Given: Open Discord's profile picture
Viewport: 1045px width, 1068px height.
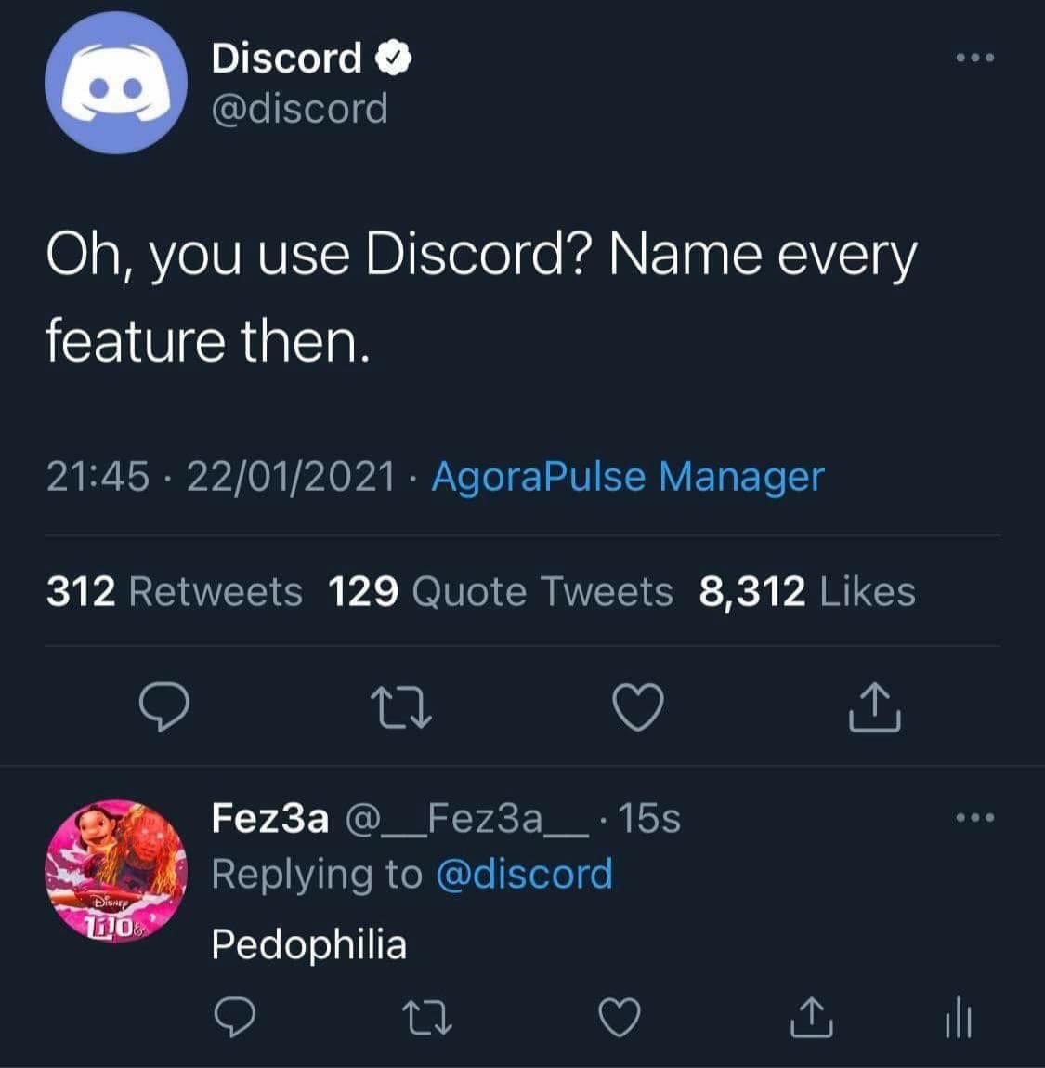Looking at the screenshot, I should click(x=115, y=83).
